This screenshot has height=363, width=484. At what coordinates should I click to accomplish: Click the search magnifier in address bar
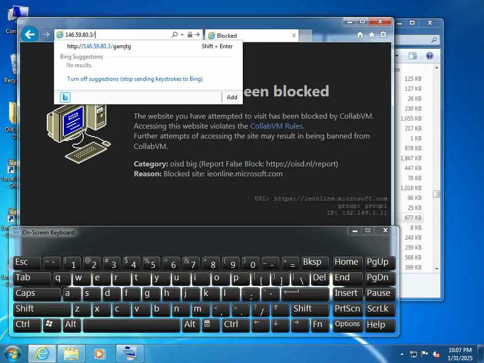pyautogui.click(x=174, y=35)
